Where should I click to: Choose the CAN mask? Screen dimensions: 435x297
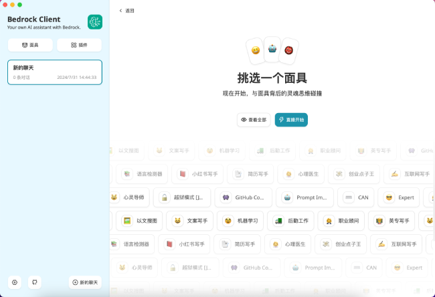pyautogui.click(x=355, y=197)
